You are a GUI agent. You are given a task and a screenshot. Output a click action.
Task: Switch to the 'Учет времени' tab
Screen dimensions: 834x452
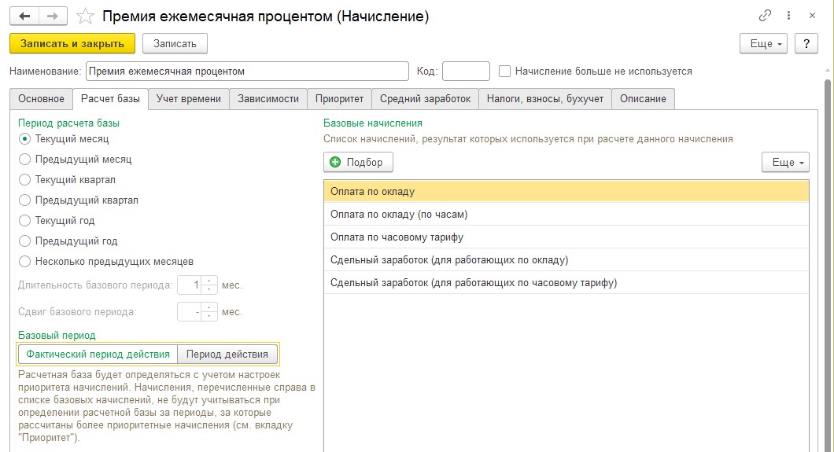coord(188,99)
